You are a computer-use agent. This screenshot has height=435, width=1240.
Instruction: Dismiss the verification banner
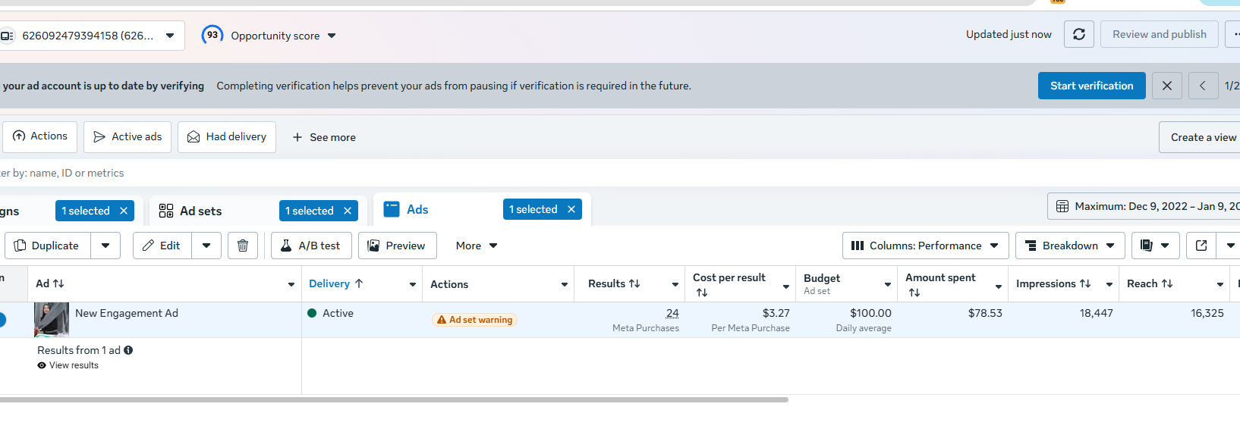click(1167, 86)
